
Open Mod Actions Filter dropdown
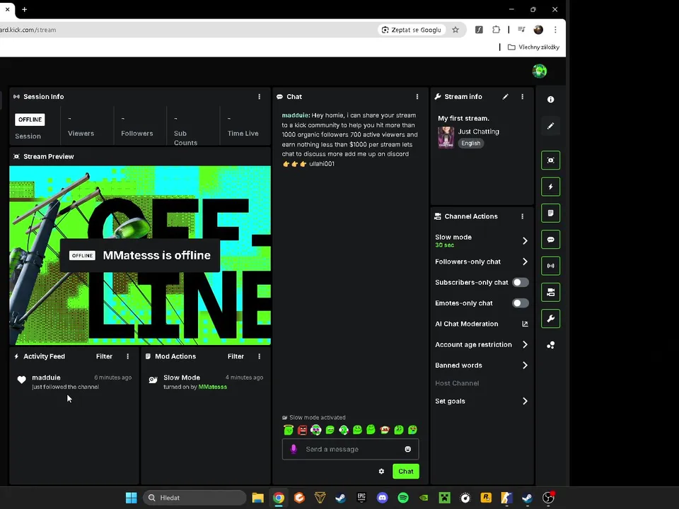point(236,356)
